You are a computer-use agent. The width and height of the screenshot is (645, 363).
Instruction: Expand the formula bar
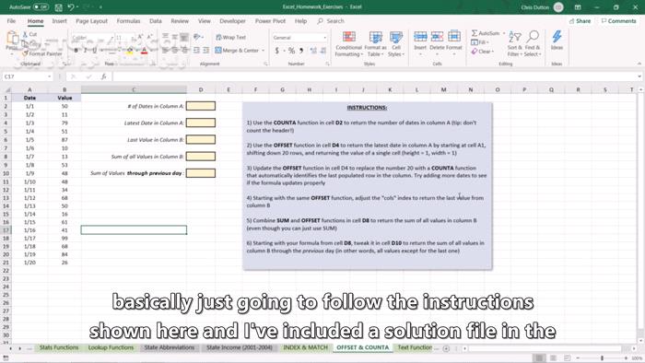click(x=639, y=76)
